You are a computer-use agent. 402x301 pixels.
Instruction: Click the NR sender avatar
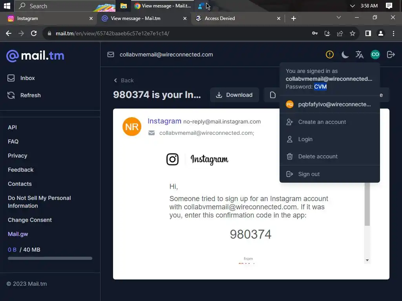pyautogui.click(x=132, y=127)
